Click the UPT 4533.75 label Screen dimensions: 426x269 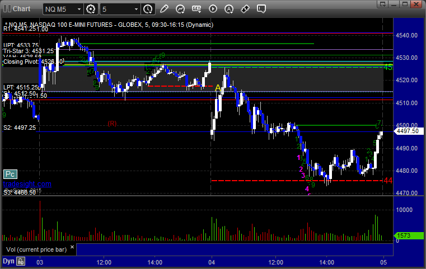[21, 45]
